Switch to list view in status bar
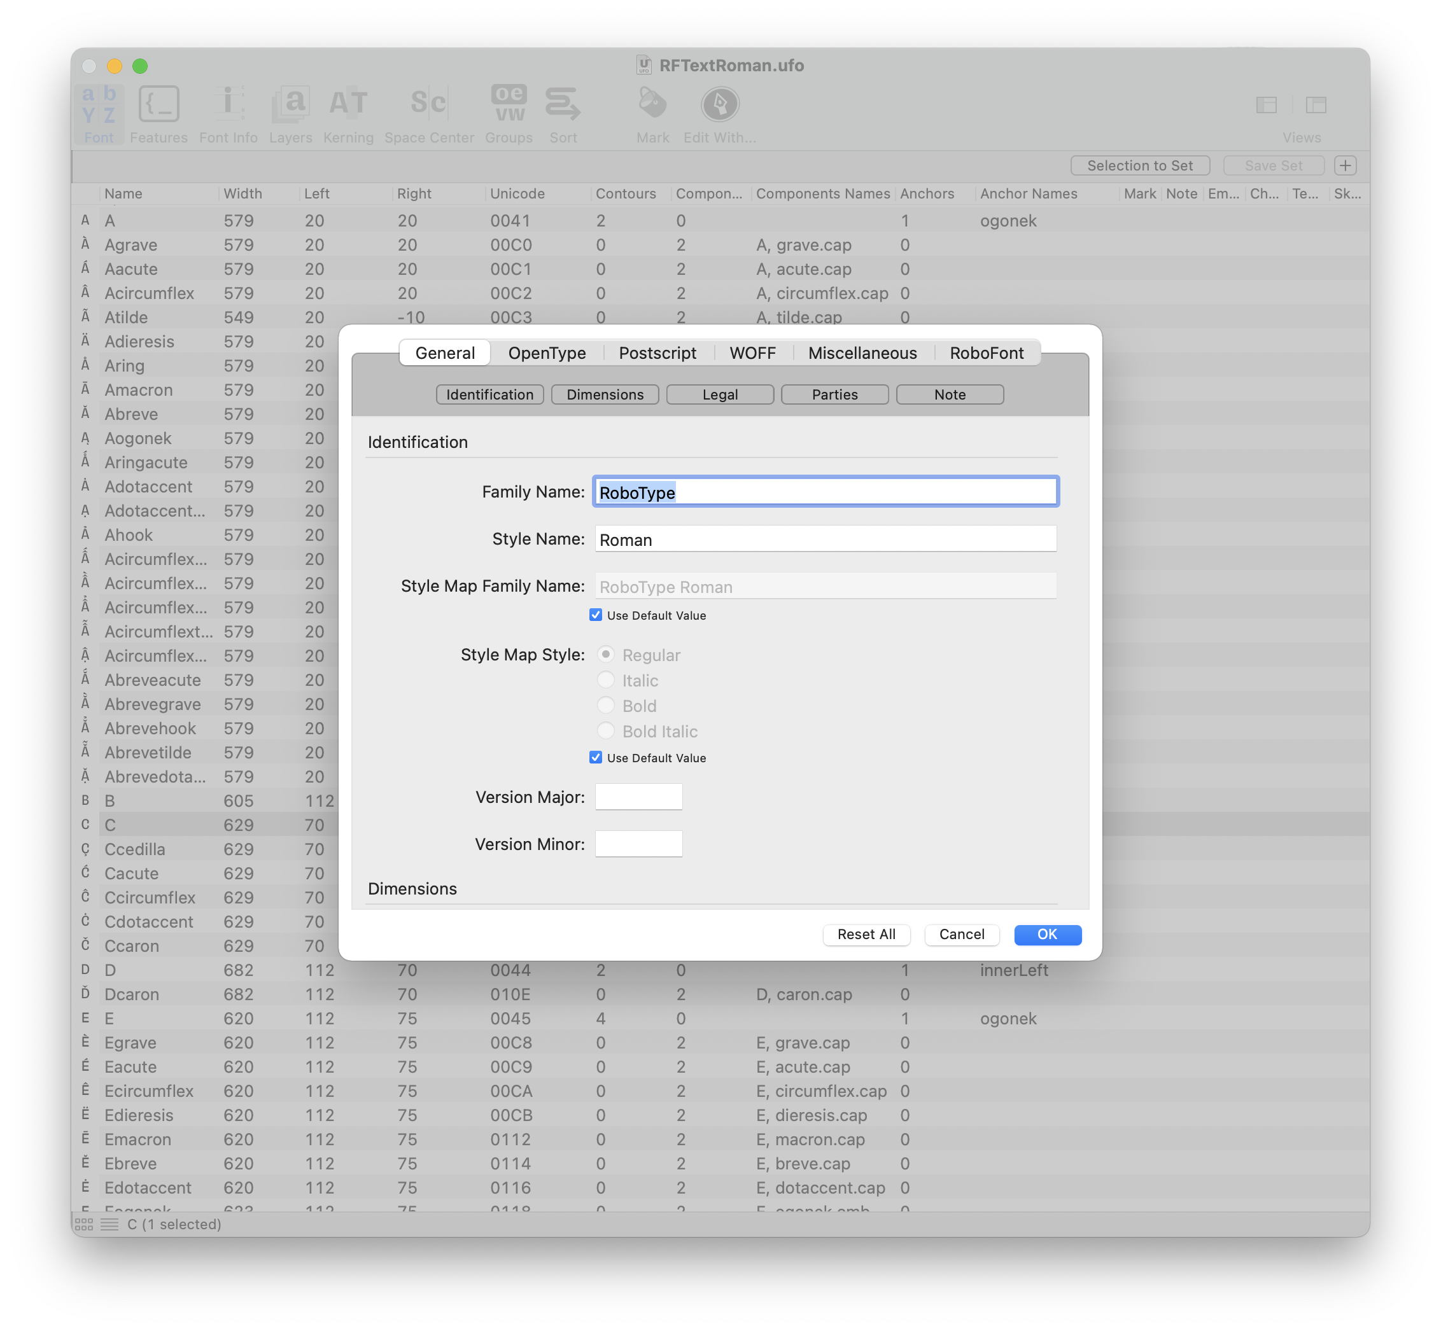The width and height of the screenshot is (1441, 1331). click(x=109, y=1223)
